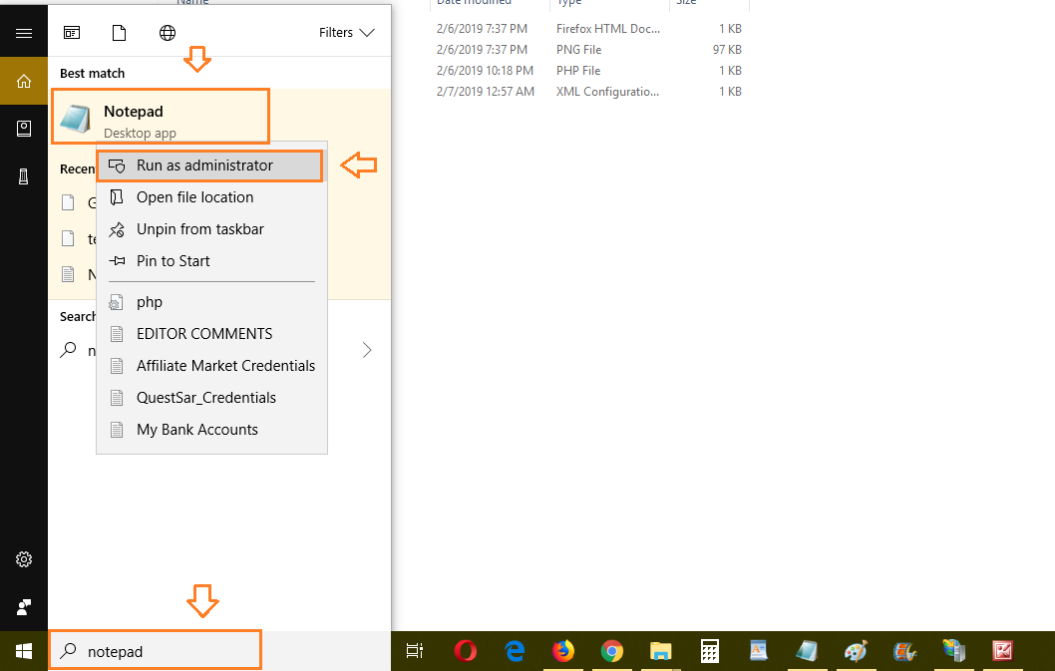
Task: Open Calculator from the taskbar
Action: coord(710,651)
